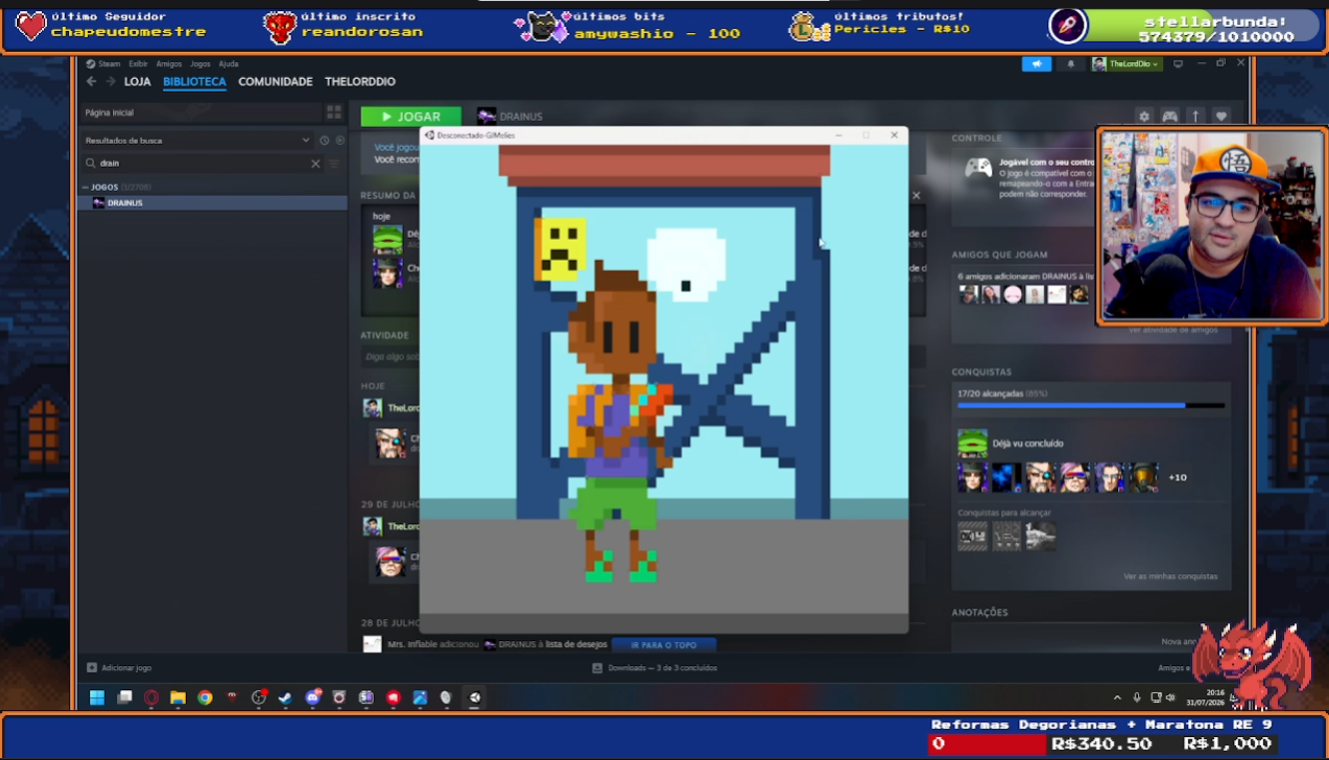Open Google Chrome from the taskbar

click(x=205, y=698)
